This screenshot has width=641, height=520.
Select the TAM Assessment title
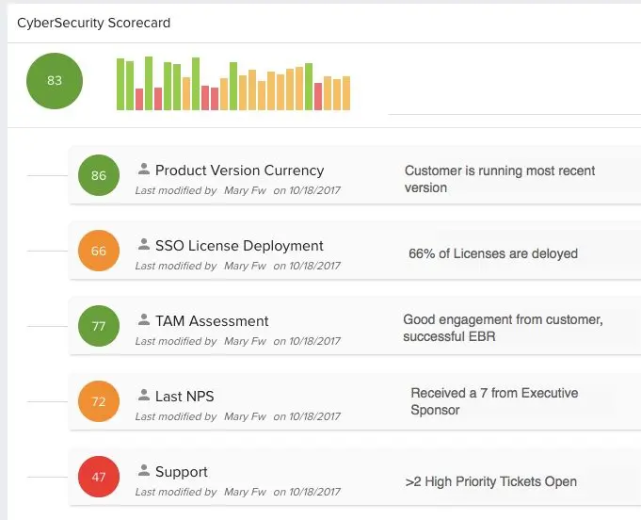pos(212,321)
